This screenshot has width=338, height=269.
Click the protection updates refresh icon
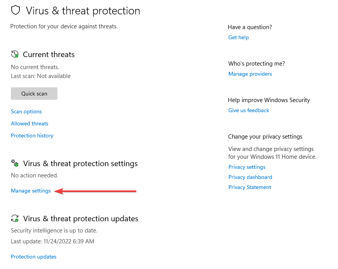[15, 218]
